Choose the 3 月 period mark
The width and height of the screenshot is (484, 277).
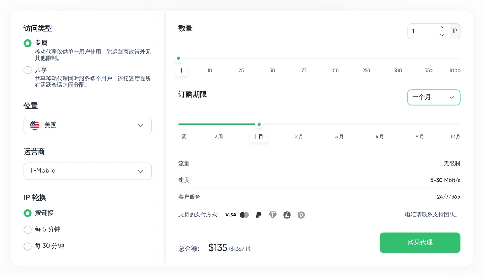(339, 137)
